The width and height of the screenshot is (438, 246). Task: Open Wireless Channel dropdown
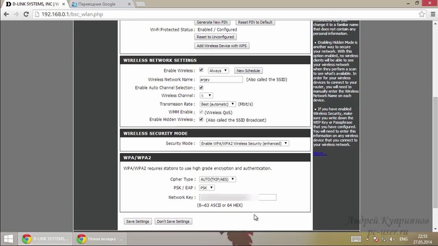pos(207,96)
